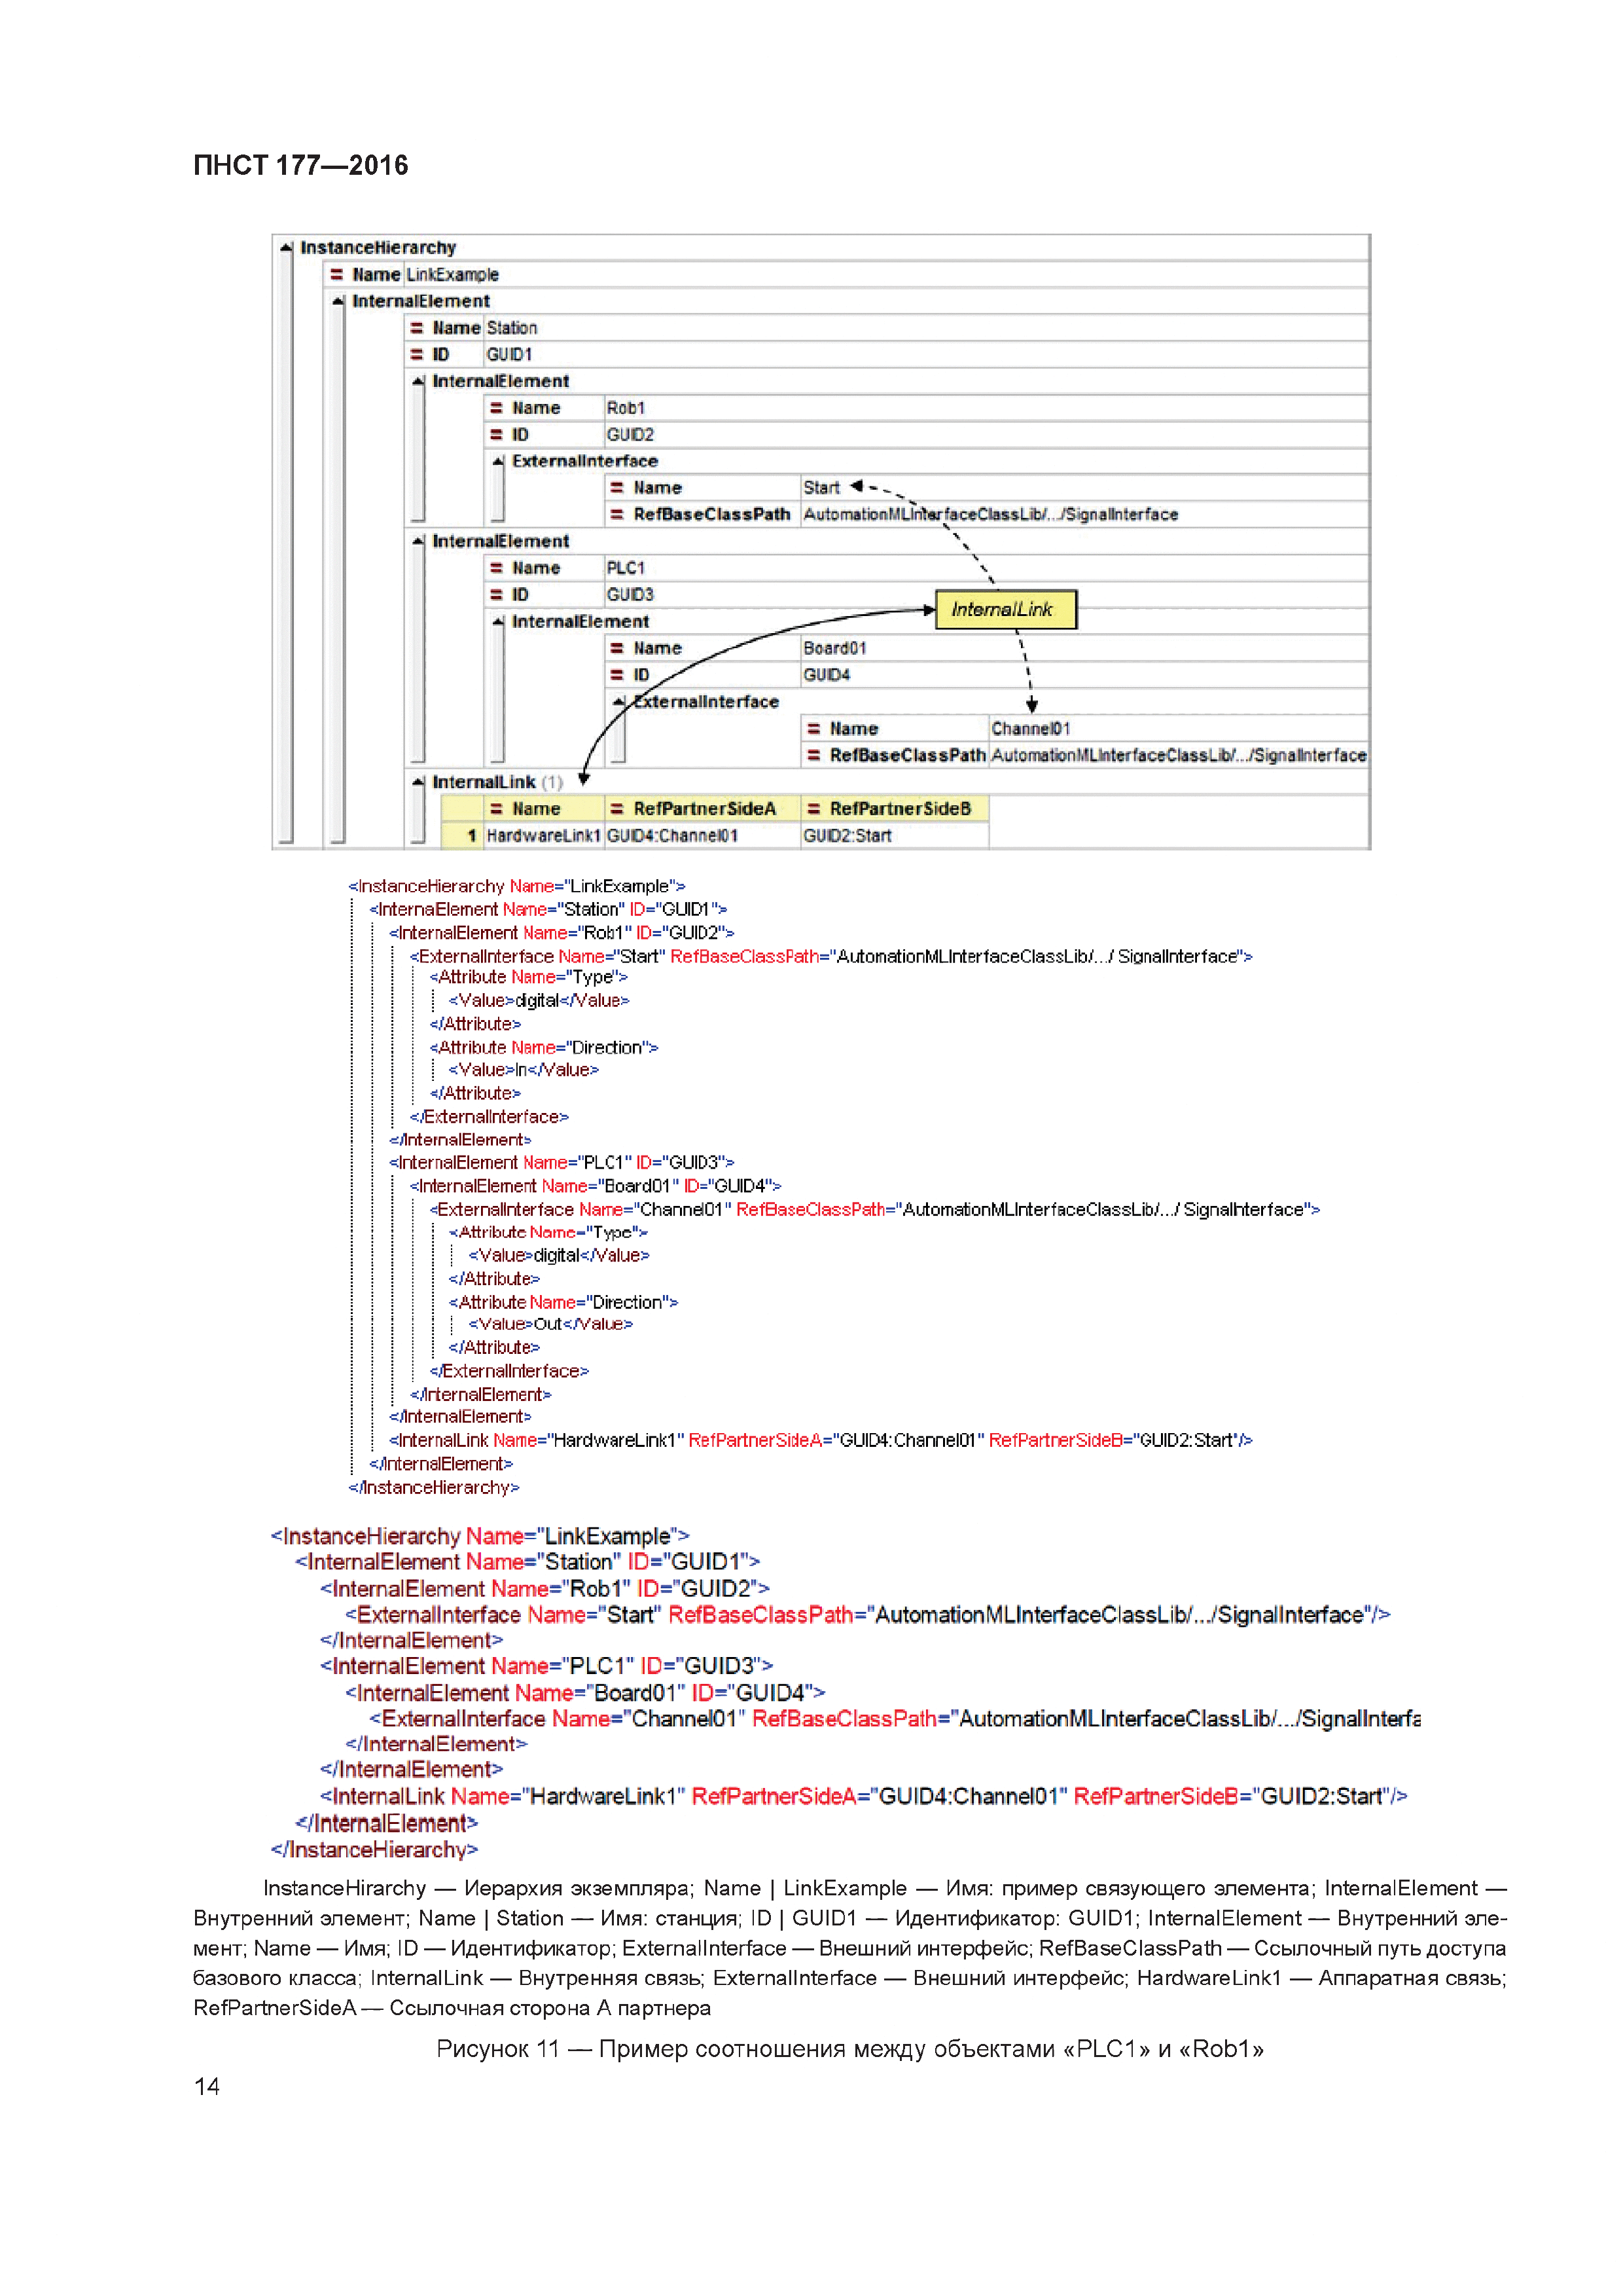Collapse the InternalLink (1) node
The image size is (1623, 2296).
[x=419, y=782]
